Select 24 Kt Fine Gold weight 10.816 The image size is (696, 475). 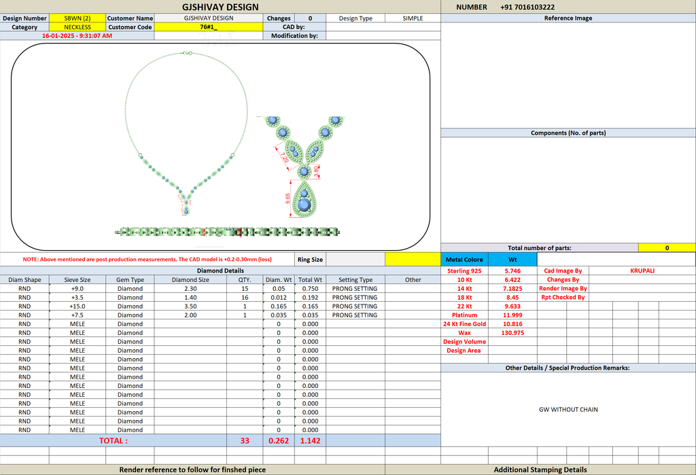[512, 324]
